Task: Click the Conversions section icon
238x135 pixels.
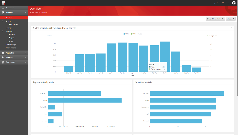Action: [x=3, y=62]
